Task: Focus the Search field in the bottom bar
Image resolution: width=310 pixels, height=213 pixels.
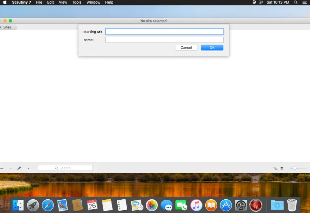Action: pyautogui.click(x=65, y=168)
